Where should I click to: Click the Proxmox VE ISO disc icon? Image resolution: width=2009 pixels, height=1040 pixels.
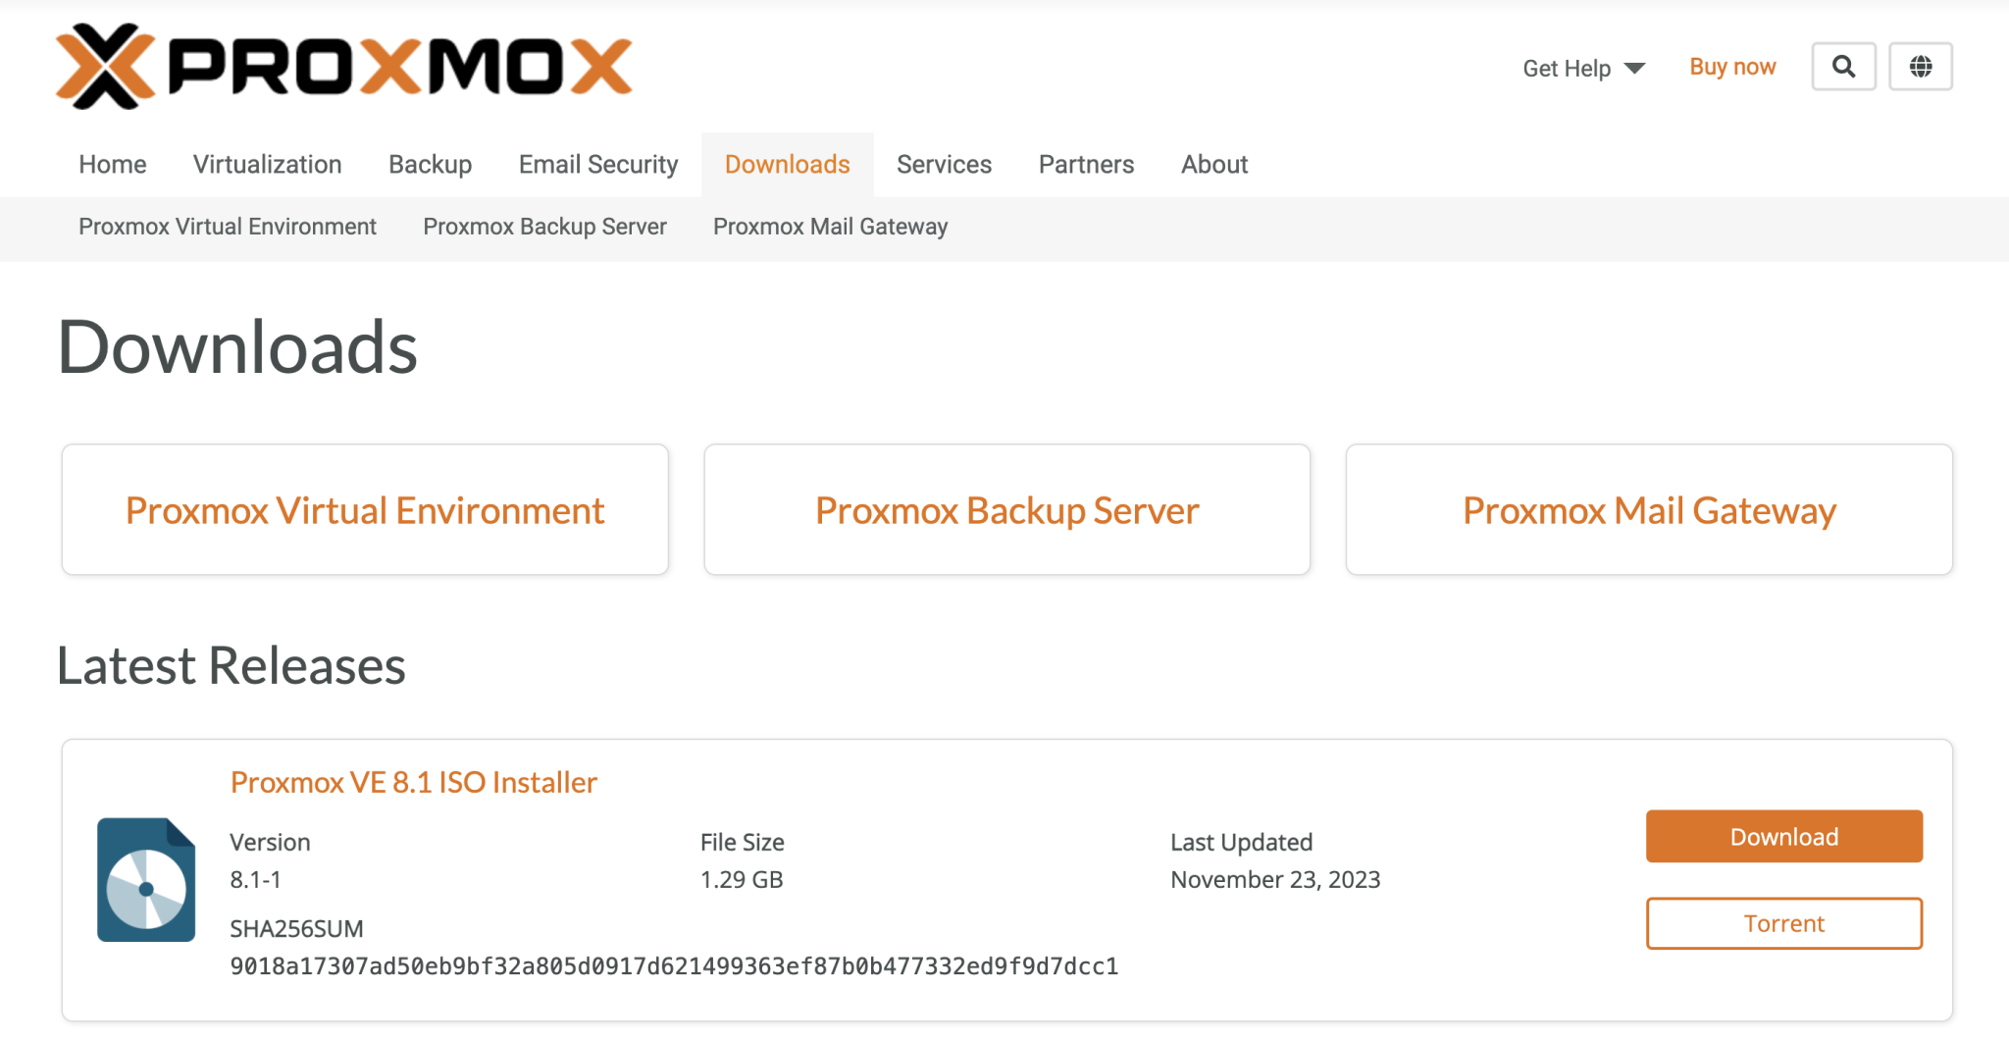145,878
